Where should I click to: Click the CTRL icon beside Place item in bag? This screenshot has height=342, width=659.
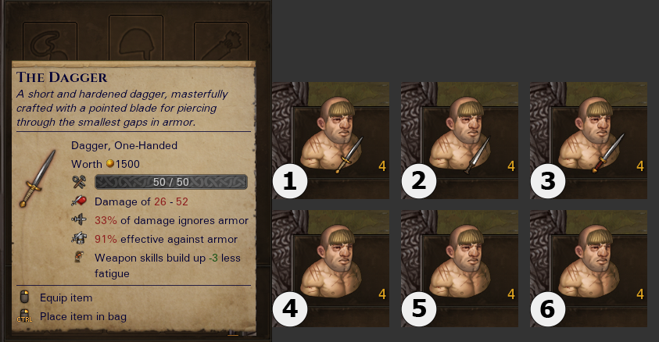[x=24, y=316]
